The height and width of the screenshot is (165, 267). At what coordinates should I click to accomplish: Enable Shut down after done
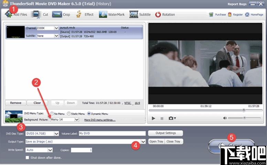(27, 157)
